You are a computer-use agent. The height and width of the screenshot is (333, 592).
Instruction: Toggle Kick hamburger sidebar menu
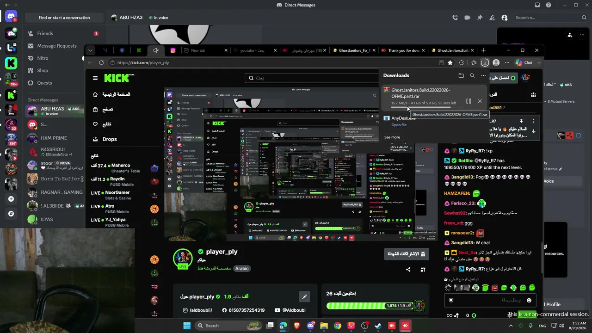(x=95, y=78)
